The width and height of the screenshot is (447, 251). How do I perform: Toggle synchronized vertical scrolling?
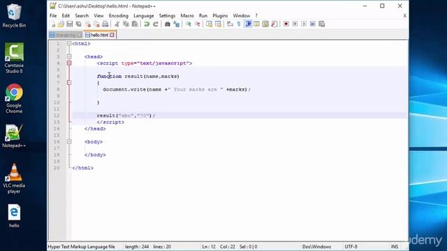click(x=209, y=24)
